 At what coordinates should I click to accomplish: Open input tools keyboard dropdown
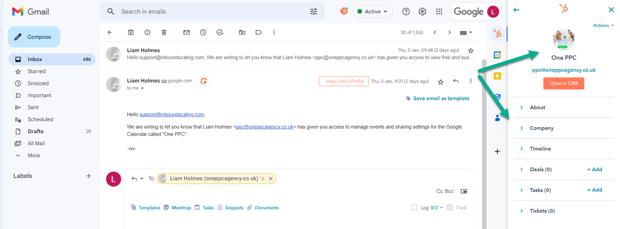(x=465, y=32)
